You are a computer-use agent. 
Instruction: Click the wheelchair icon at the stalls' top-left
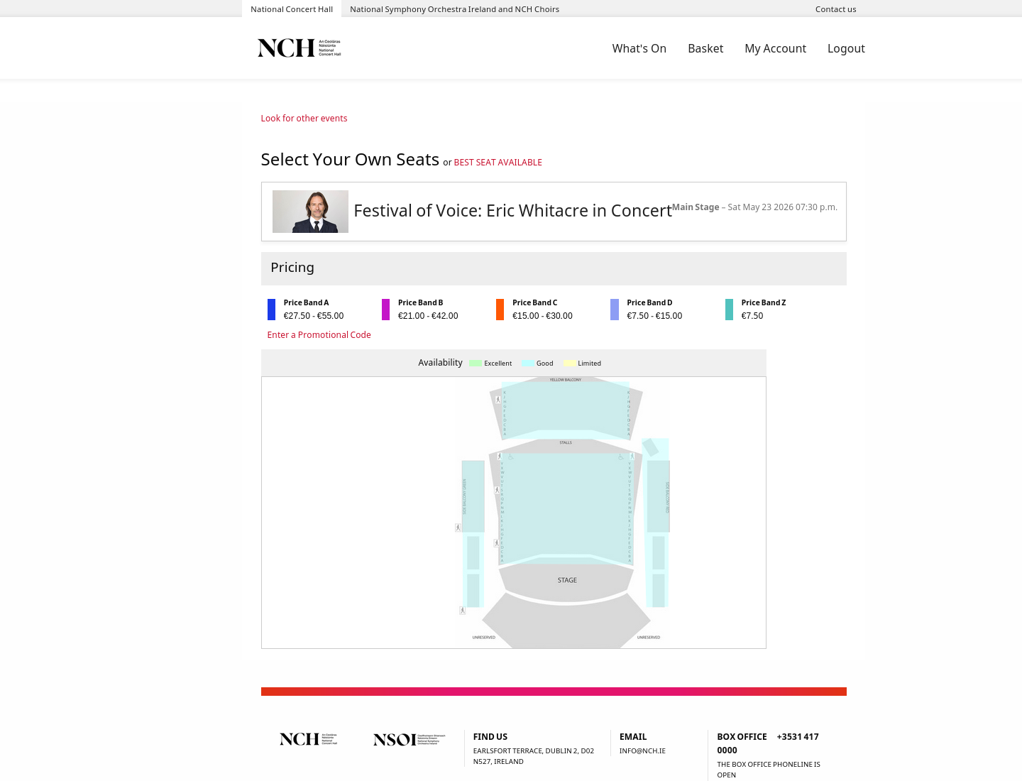pos(510,457)
